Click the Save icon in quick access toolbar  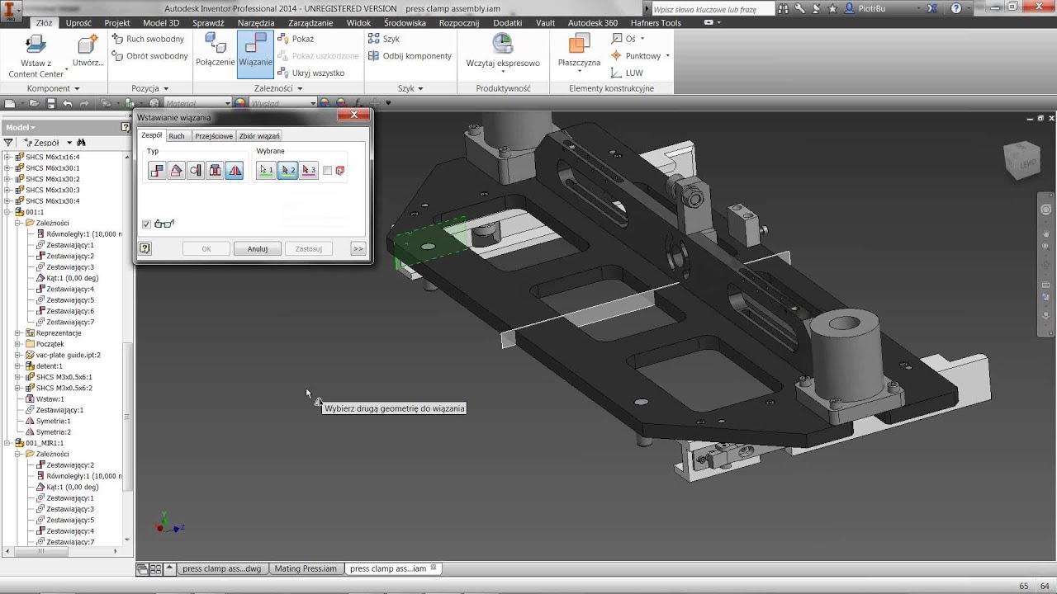[x=50, y=103]
